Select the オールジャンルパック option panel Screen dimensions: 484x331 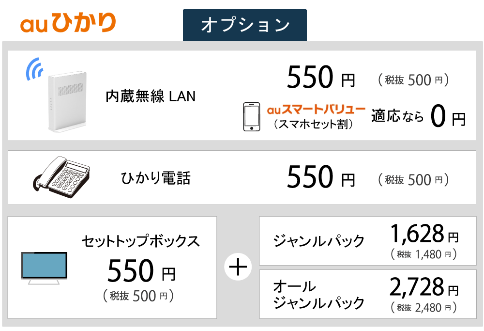(368, 294)
